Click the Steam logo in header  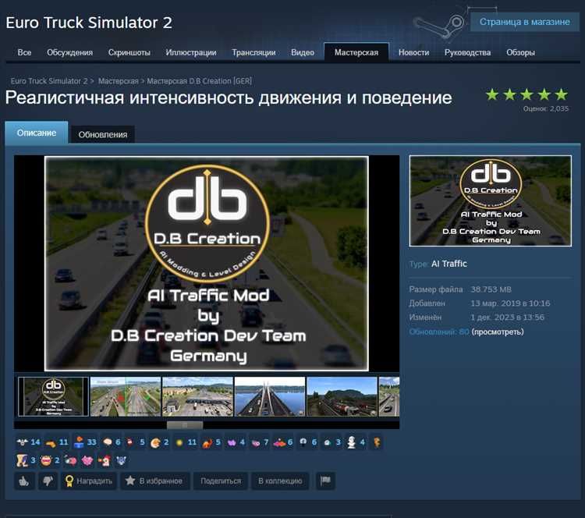click(x=439, y=25)
